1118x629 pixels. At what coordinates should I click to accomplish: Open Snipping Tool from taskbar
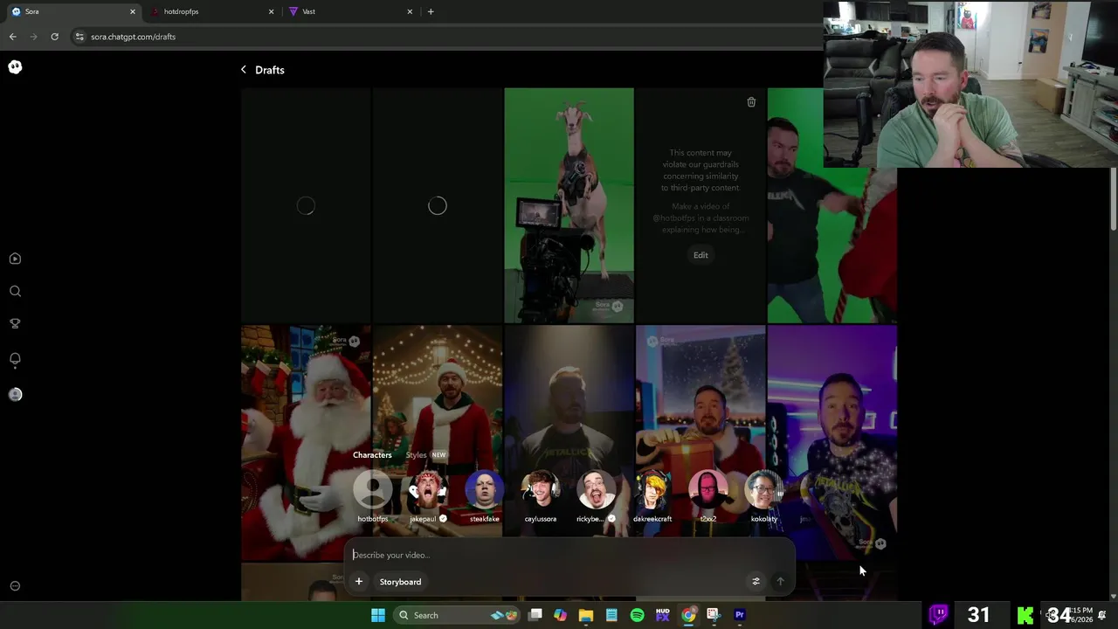coord(714,615)
